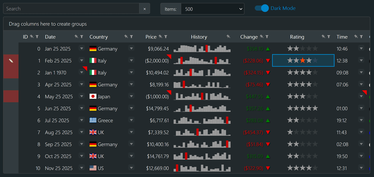Click the green up arrow beside $358.10
This screenshot has height=177, width=374.
268,49
